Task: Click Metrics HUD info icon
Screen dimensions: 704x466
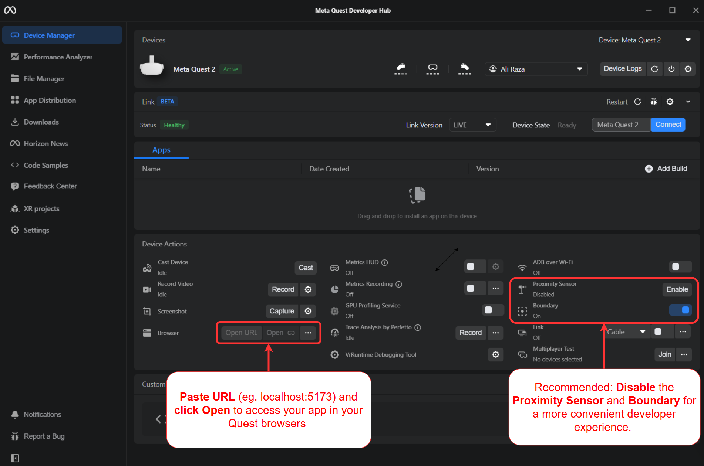Action: (385, 262)
